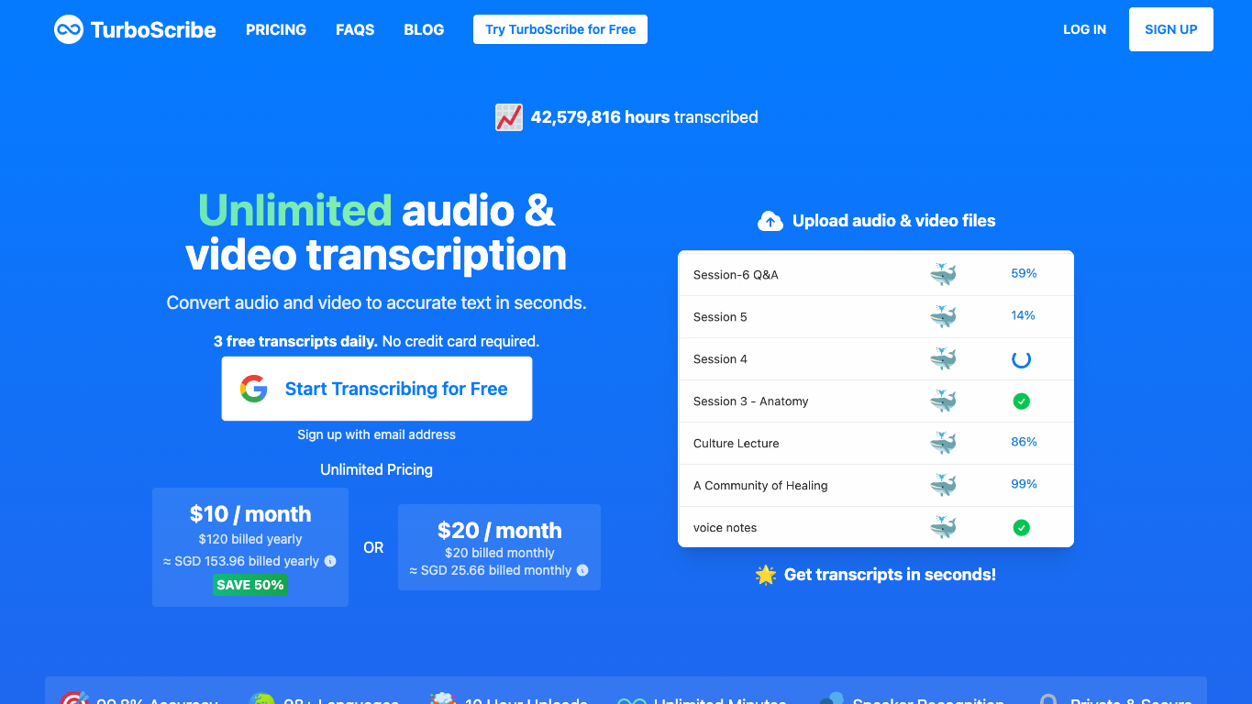Click the 14% progress for Session 5
The height and width of the screenshot is (704, 1252).
(1024, 315)
